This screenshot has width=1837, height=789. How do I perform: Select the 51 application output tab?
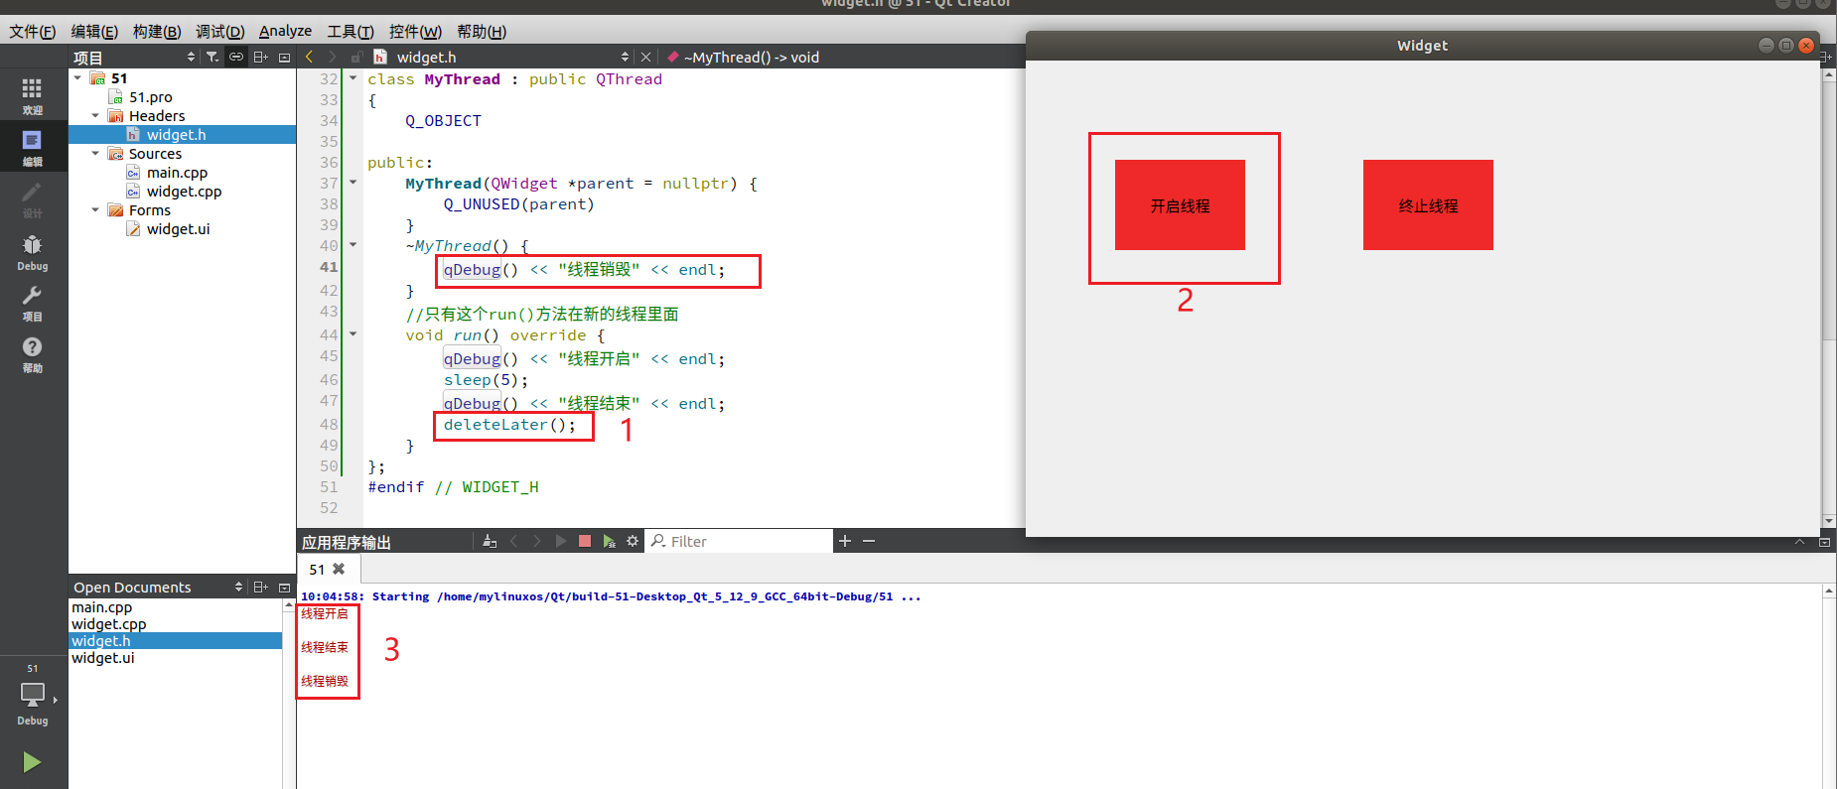click(328, 569)
